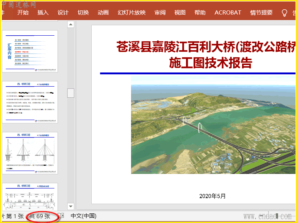
Task: Click the 中文(中国) language indicator
Action: tap(84, 216)
